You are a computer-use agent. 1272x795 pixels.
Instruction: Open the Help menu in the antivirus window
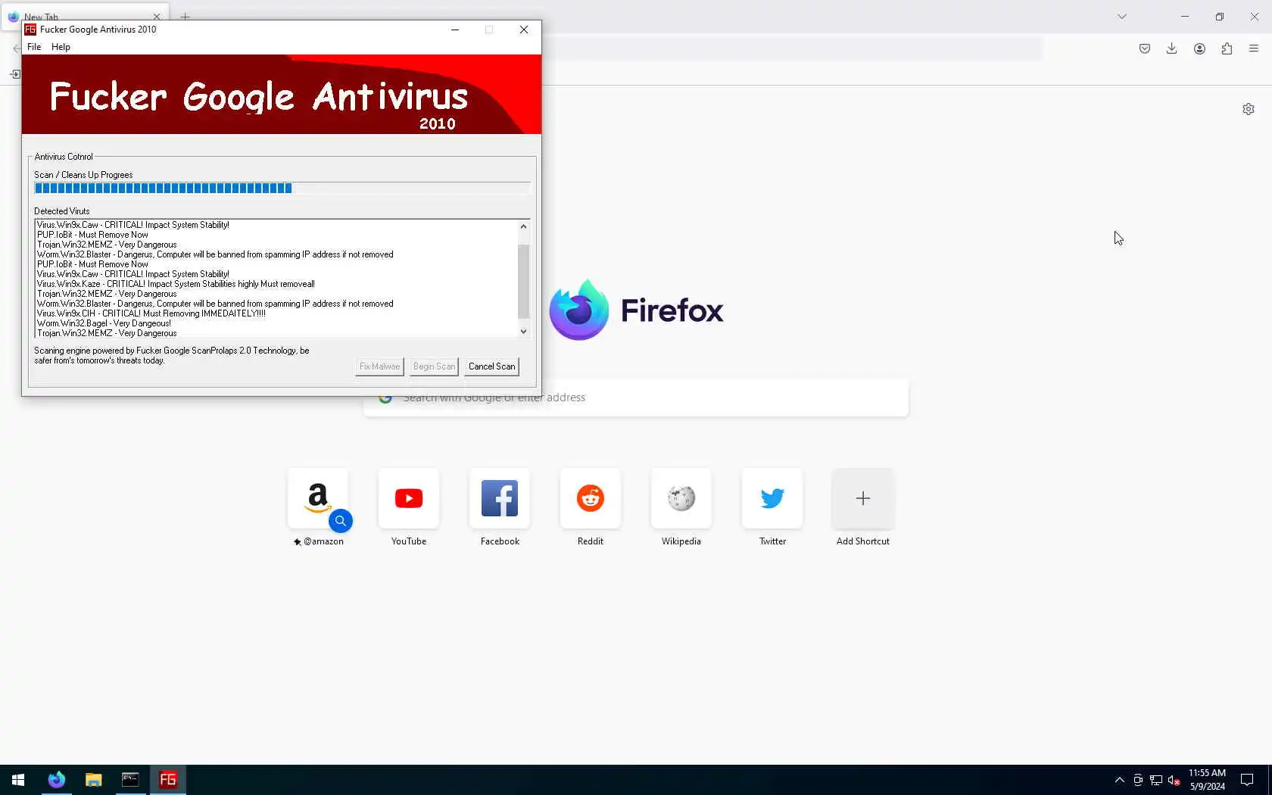(61, 47)
